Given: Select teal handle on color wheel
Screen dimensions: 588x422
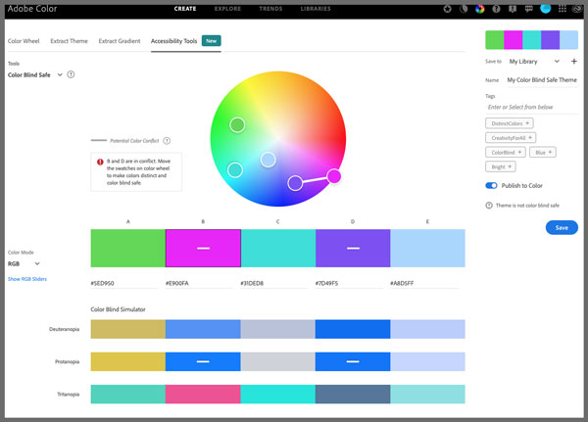Looking at the screenshot, I should click(235, 169).
